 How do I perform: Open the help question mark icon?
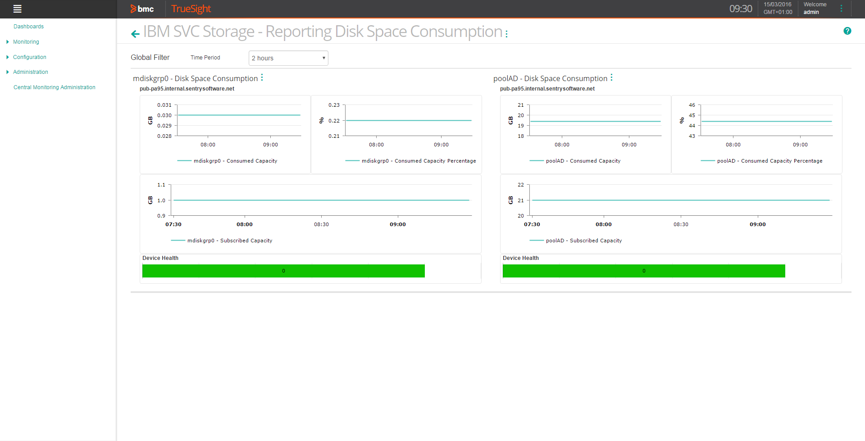pos(847,31)
